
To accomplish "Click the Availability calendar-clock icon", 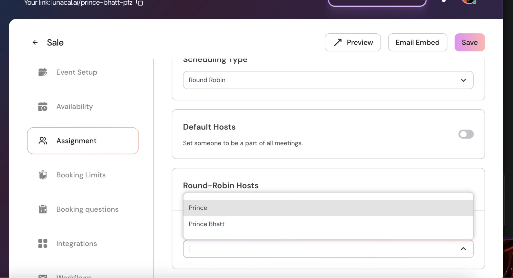I will pos(43,107).
